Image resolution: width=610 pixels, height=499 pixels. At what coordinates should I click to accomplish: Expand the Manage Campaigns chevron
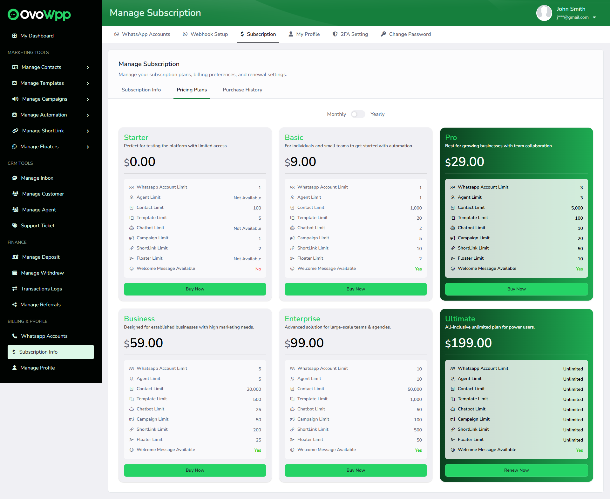tap(88, 99)
